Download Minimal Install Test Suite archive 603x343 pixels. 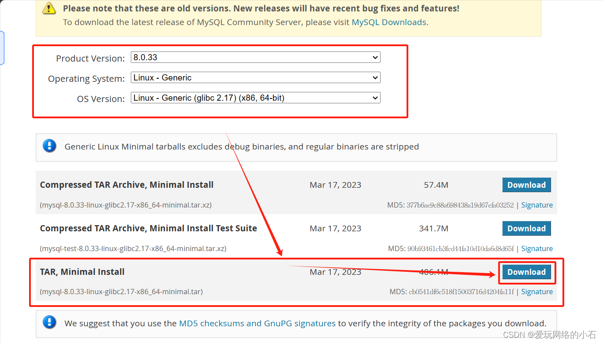(x=526, y=229)
